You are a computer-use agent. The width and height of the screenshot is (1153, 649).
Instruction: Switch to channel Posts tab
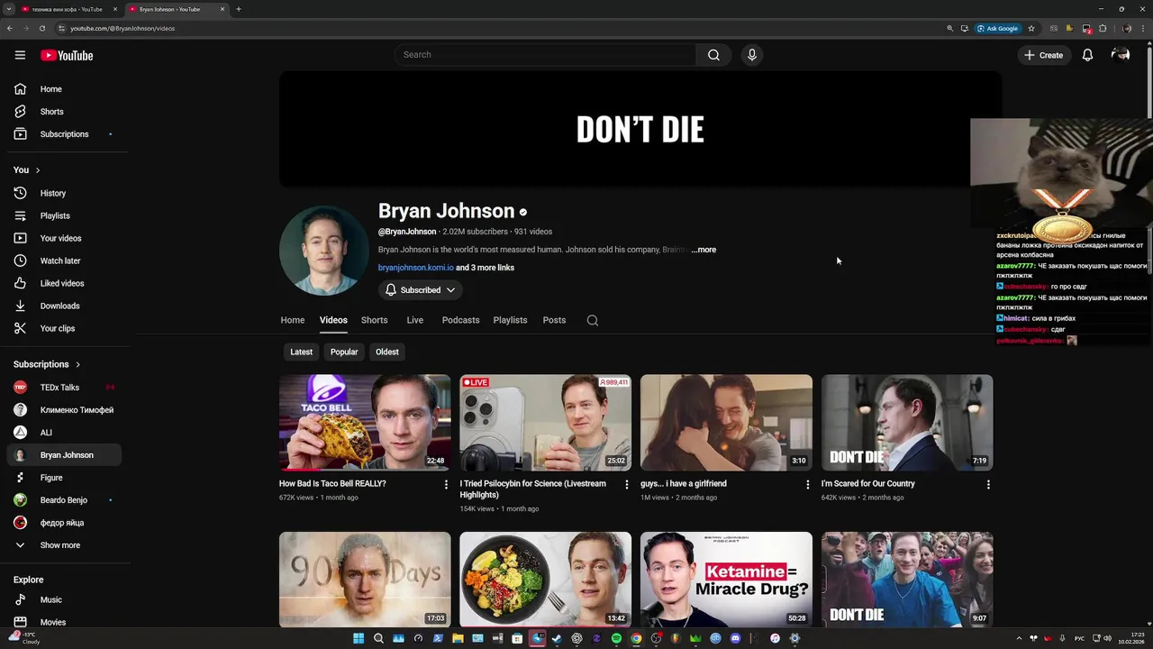click(x=554, y=320)
